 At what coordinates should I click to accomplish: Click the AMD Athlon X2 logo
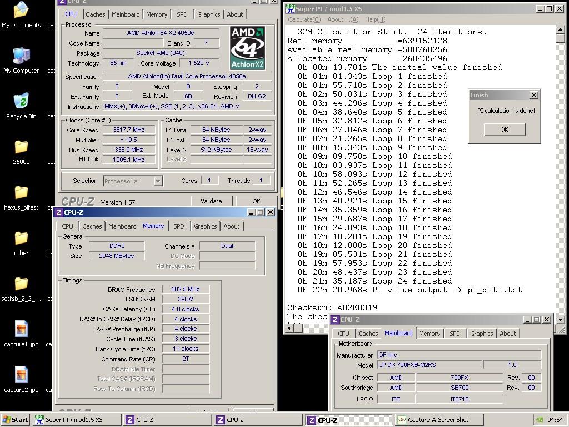point(247,48)
